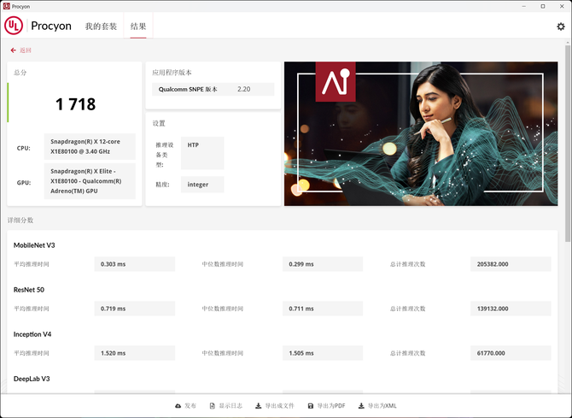Click the ResNet 50 total inference count
572x418 pixels.
510,309
